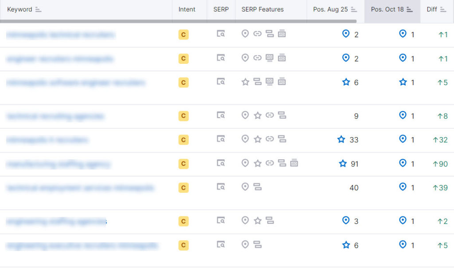
Task: Open the SERP view icon in the ↑32 row
Action: [221, 139]
